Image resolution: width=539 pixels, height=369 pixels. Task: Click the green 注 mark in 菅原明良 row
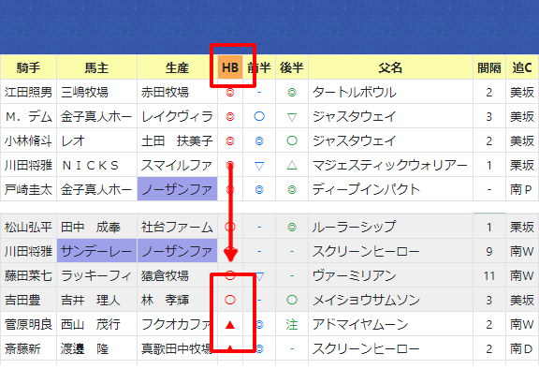tap(292, 324)
